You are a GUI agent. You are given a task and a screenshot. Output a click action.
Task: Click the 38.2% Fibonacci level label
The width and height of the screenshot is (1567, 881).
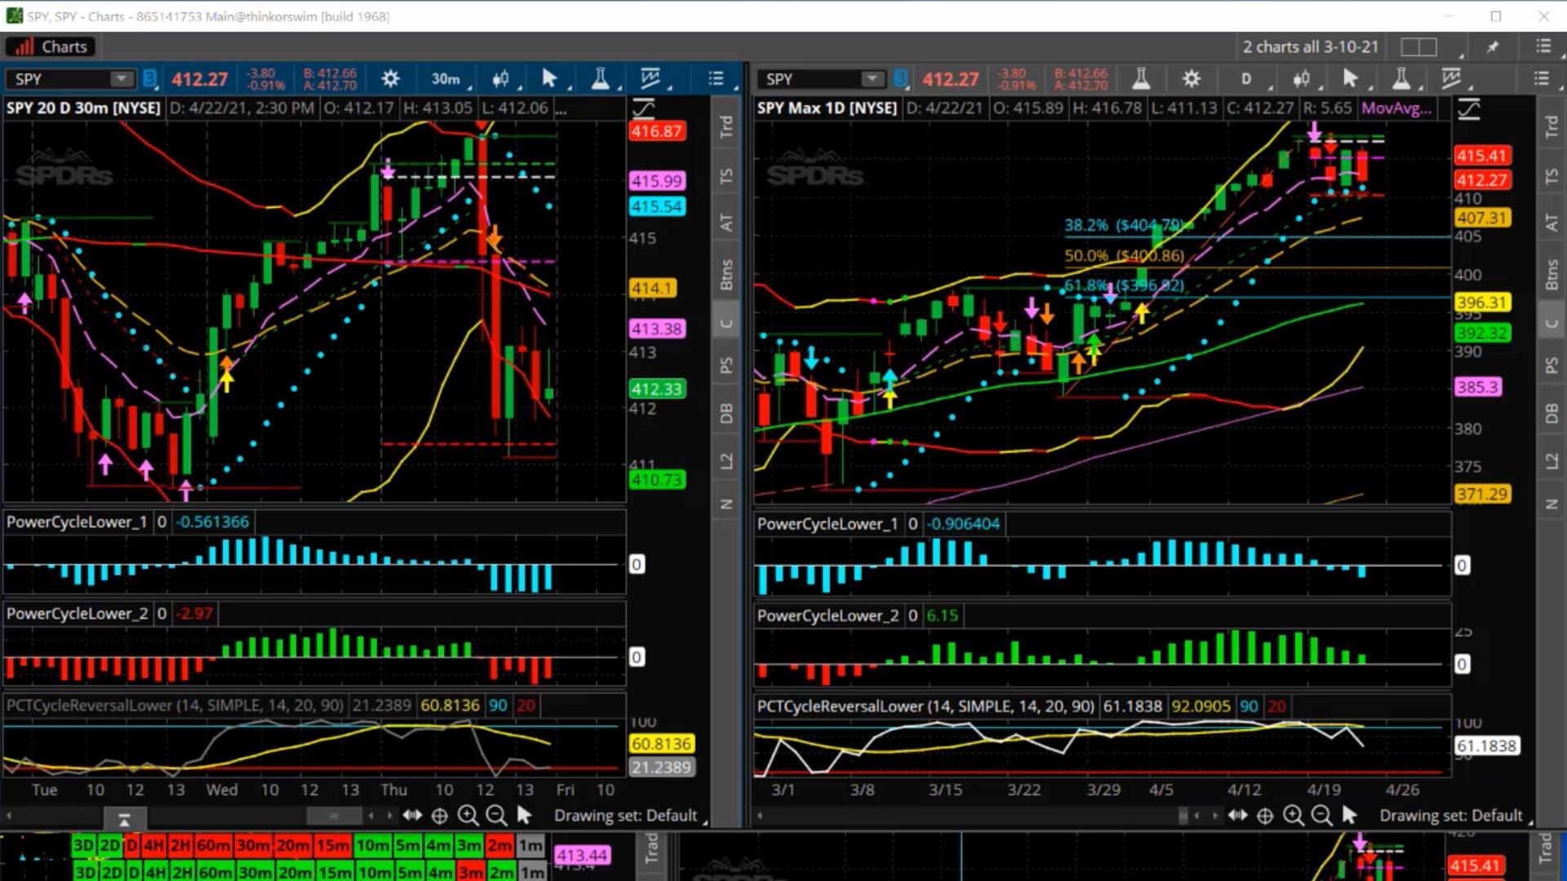[1123, 225]
